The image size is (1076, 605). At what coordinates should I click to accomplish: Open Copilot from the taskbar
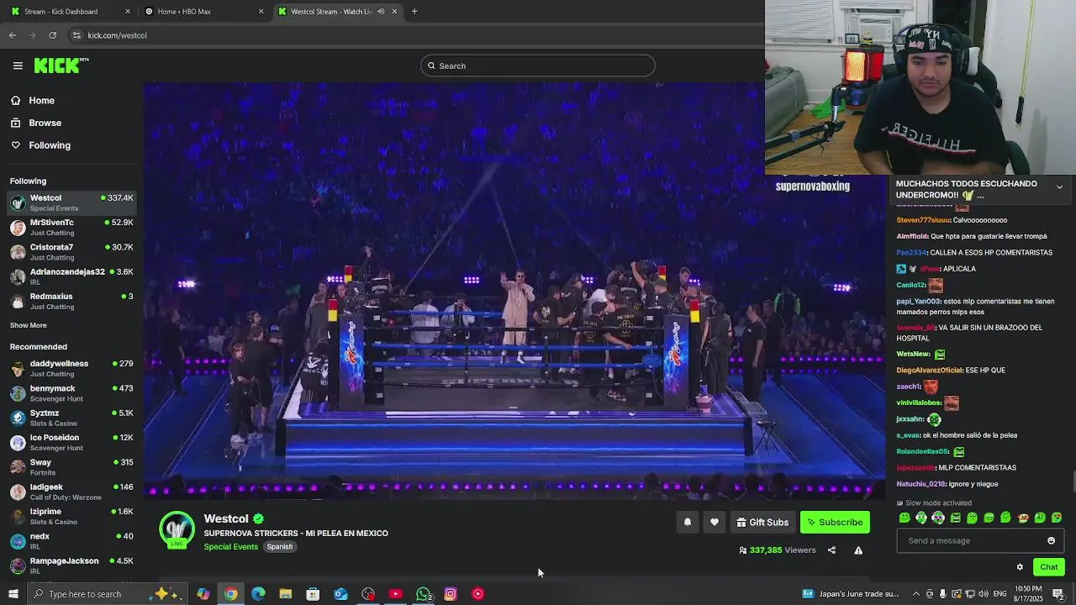pos(203,594)
